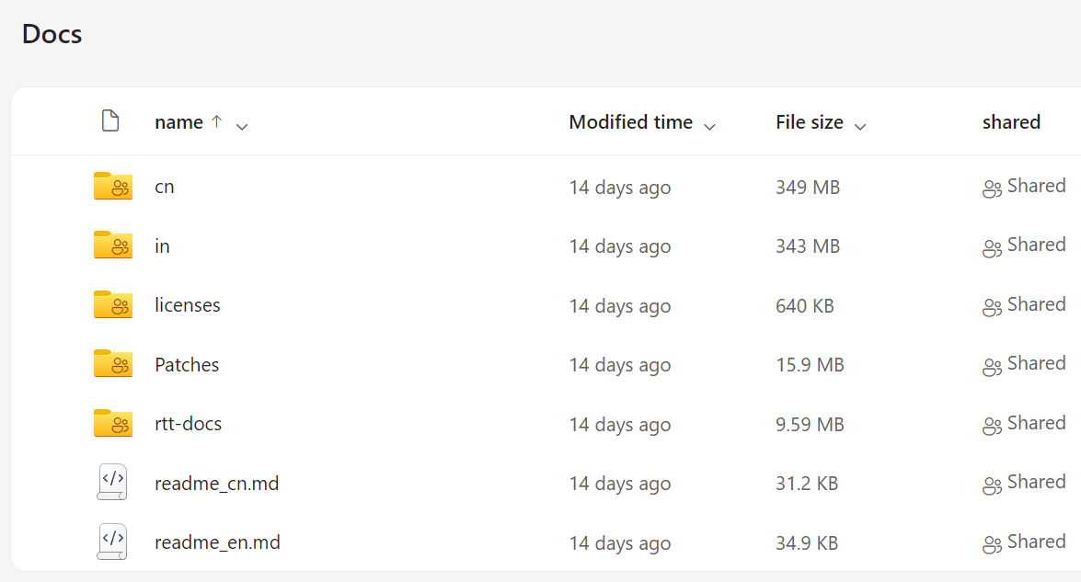Select the row showing 343 MB size
The image size is (1081, 582).
[546, 245]
